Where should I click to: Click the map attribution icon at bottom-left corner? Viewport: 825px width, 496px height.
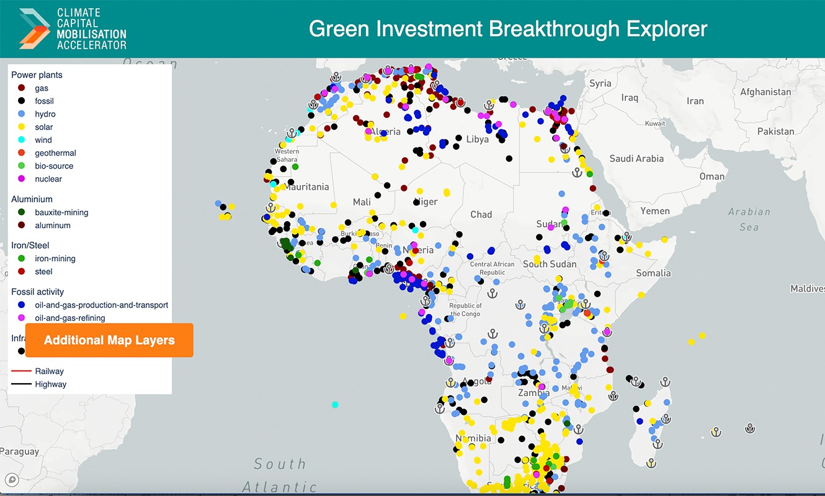point(11,479)
